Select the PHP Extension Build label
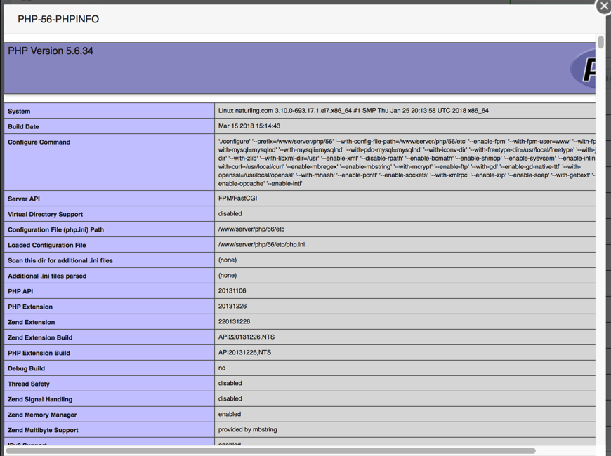Screen dimensions: 611x456 pyautogui.click(x=39, y=353)
